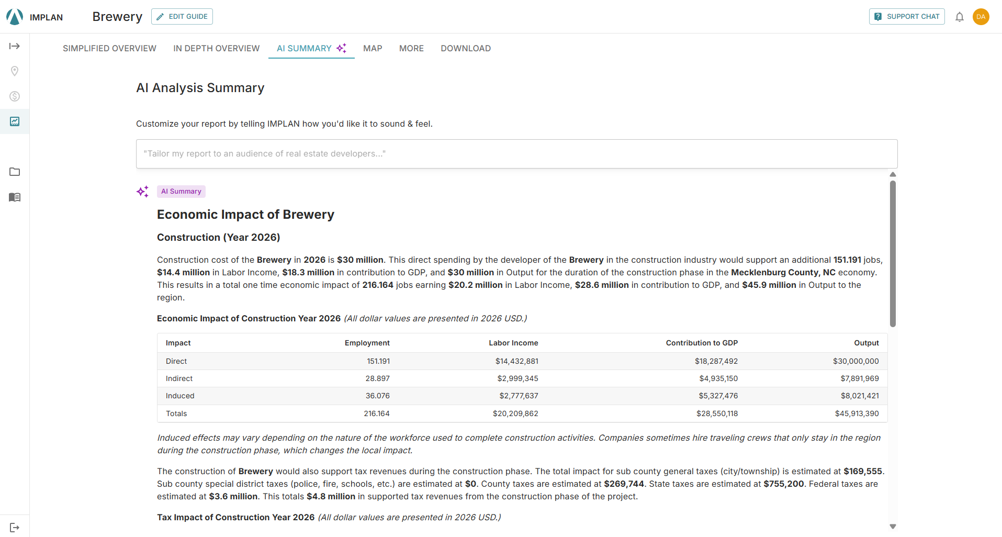Image resolution: width=1002 pixels, height=537 pixels.
Task: Expand the sidebar with arrow icon
Action: click(15, 46)
